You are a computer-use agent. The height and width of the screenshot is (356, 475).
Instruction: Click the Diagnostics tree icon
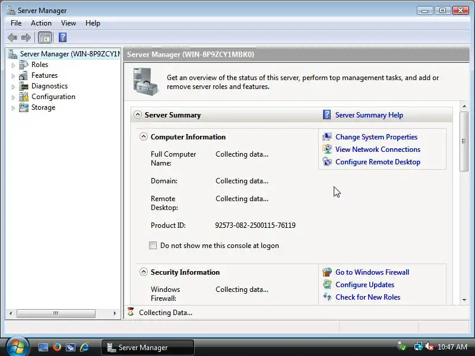24,86
